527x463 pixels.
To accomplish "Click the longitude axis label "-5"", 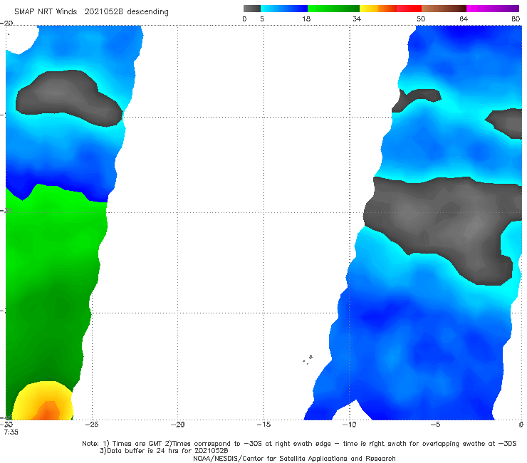I will coord(435,425).
